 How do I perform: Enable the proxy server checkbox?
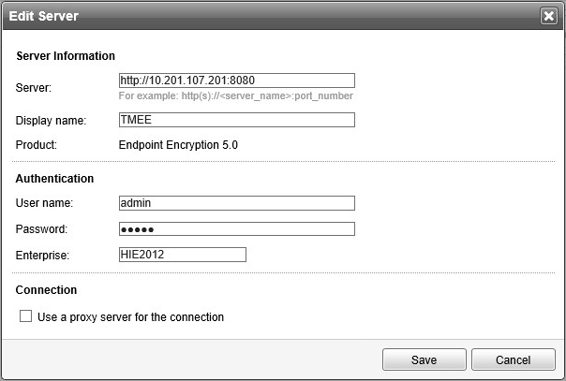(x=26, y=317)
